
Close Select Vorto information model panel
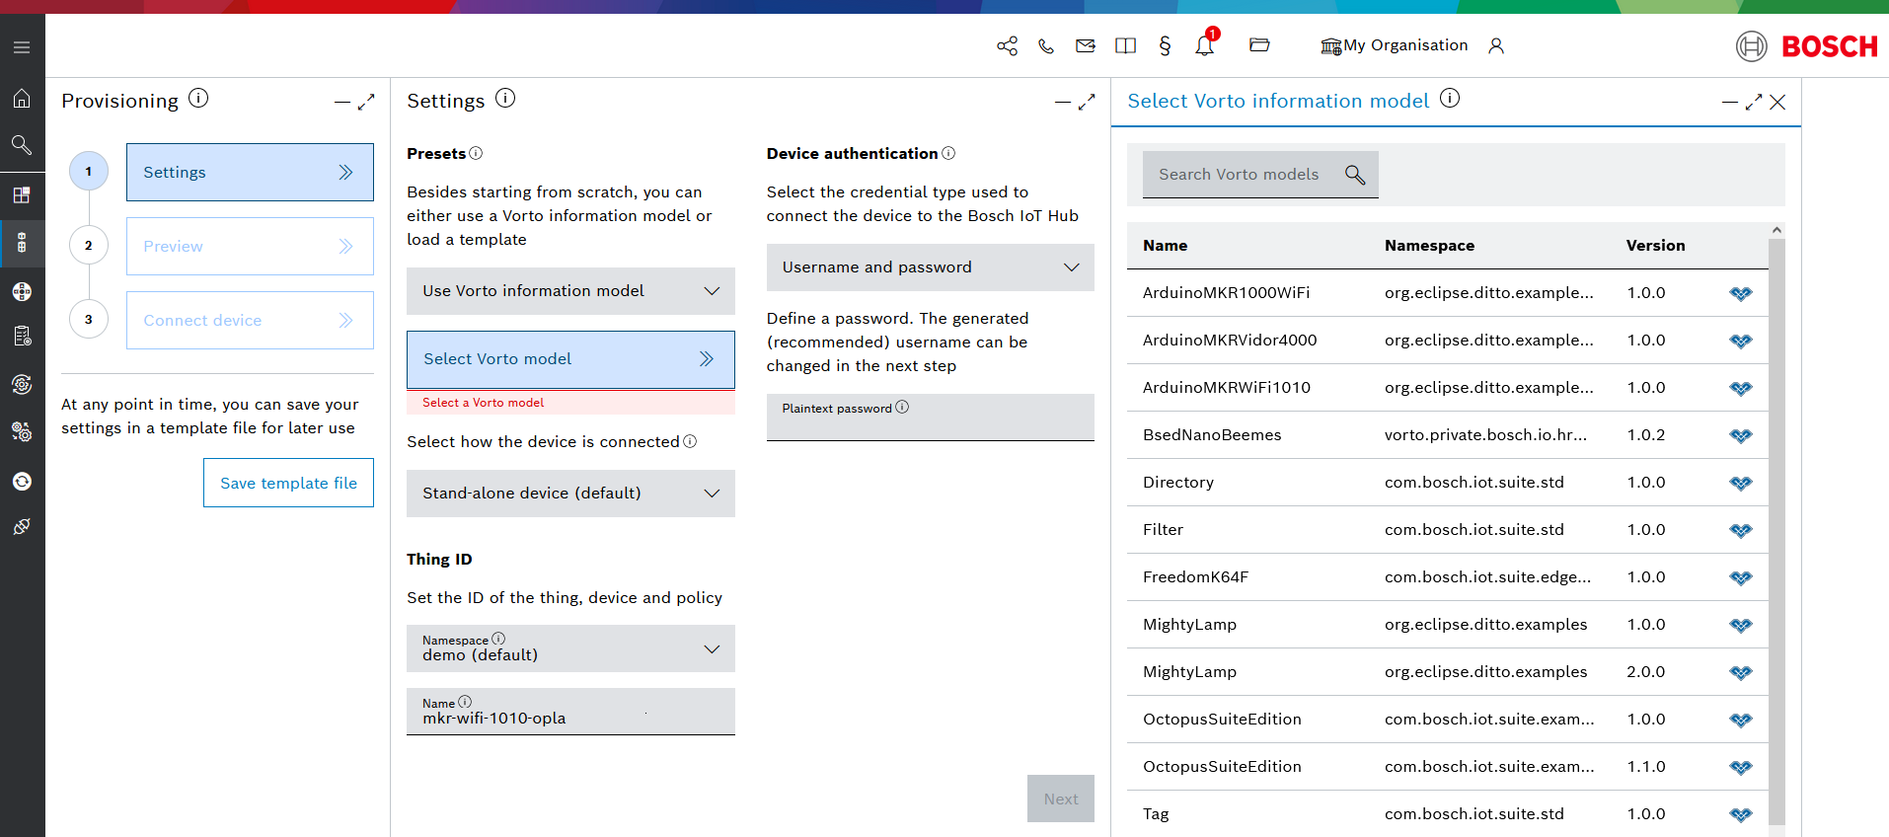pyautogui.click(x=1777, y=102)
